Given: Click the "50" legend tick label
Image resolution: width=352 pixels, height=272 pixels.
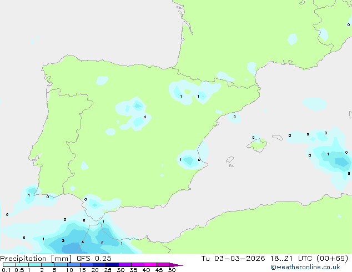Looking at the screenshot, I should (172, 270).
